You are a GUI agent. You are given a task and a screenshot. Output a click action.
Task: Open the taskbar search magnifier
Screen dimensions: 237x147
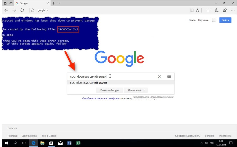(15, 143)
